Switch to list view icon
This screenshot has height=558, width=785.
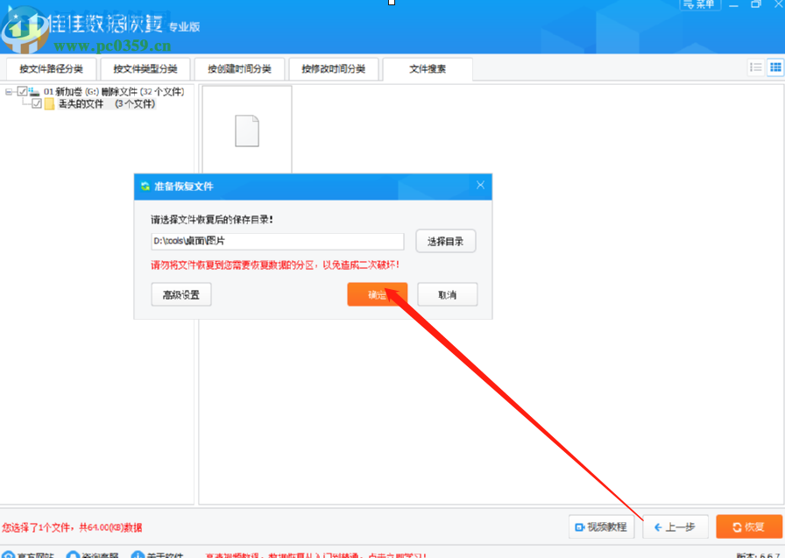click(x=755, y=67)
